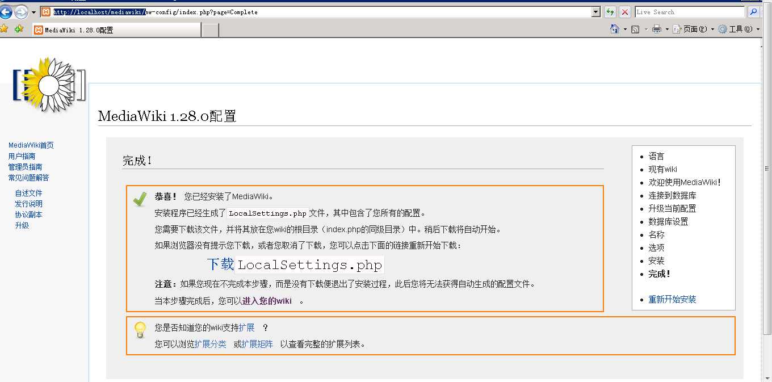Click 语言 step in installer list
This screenshot has width=772, height=382.
656,156
